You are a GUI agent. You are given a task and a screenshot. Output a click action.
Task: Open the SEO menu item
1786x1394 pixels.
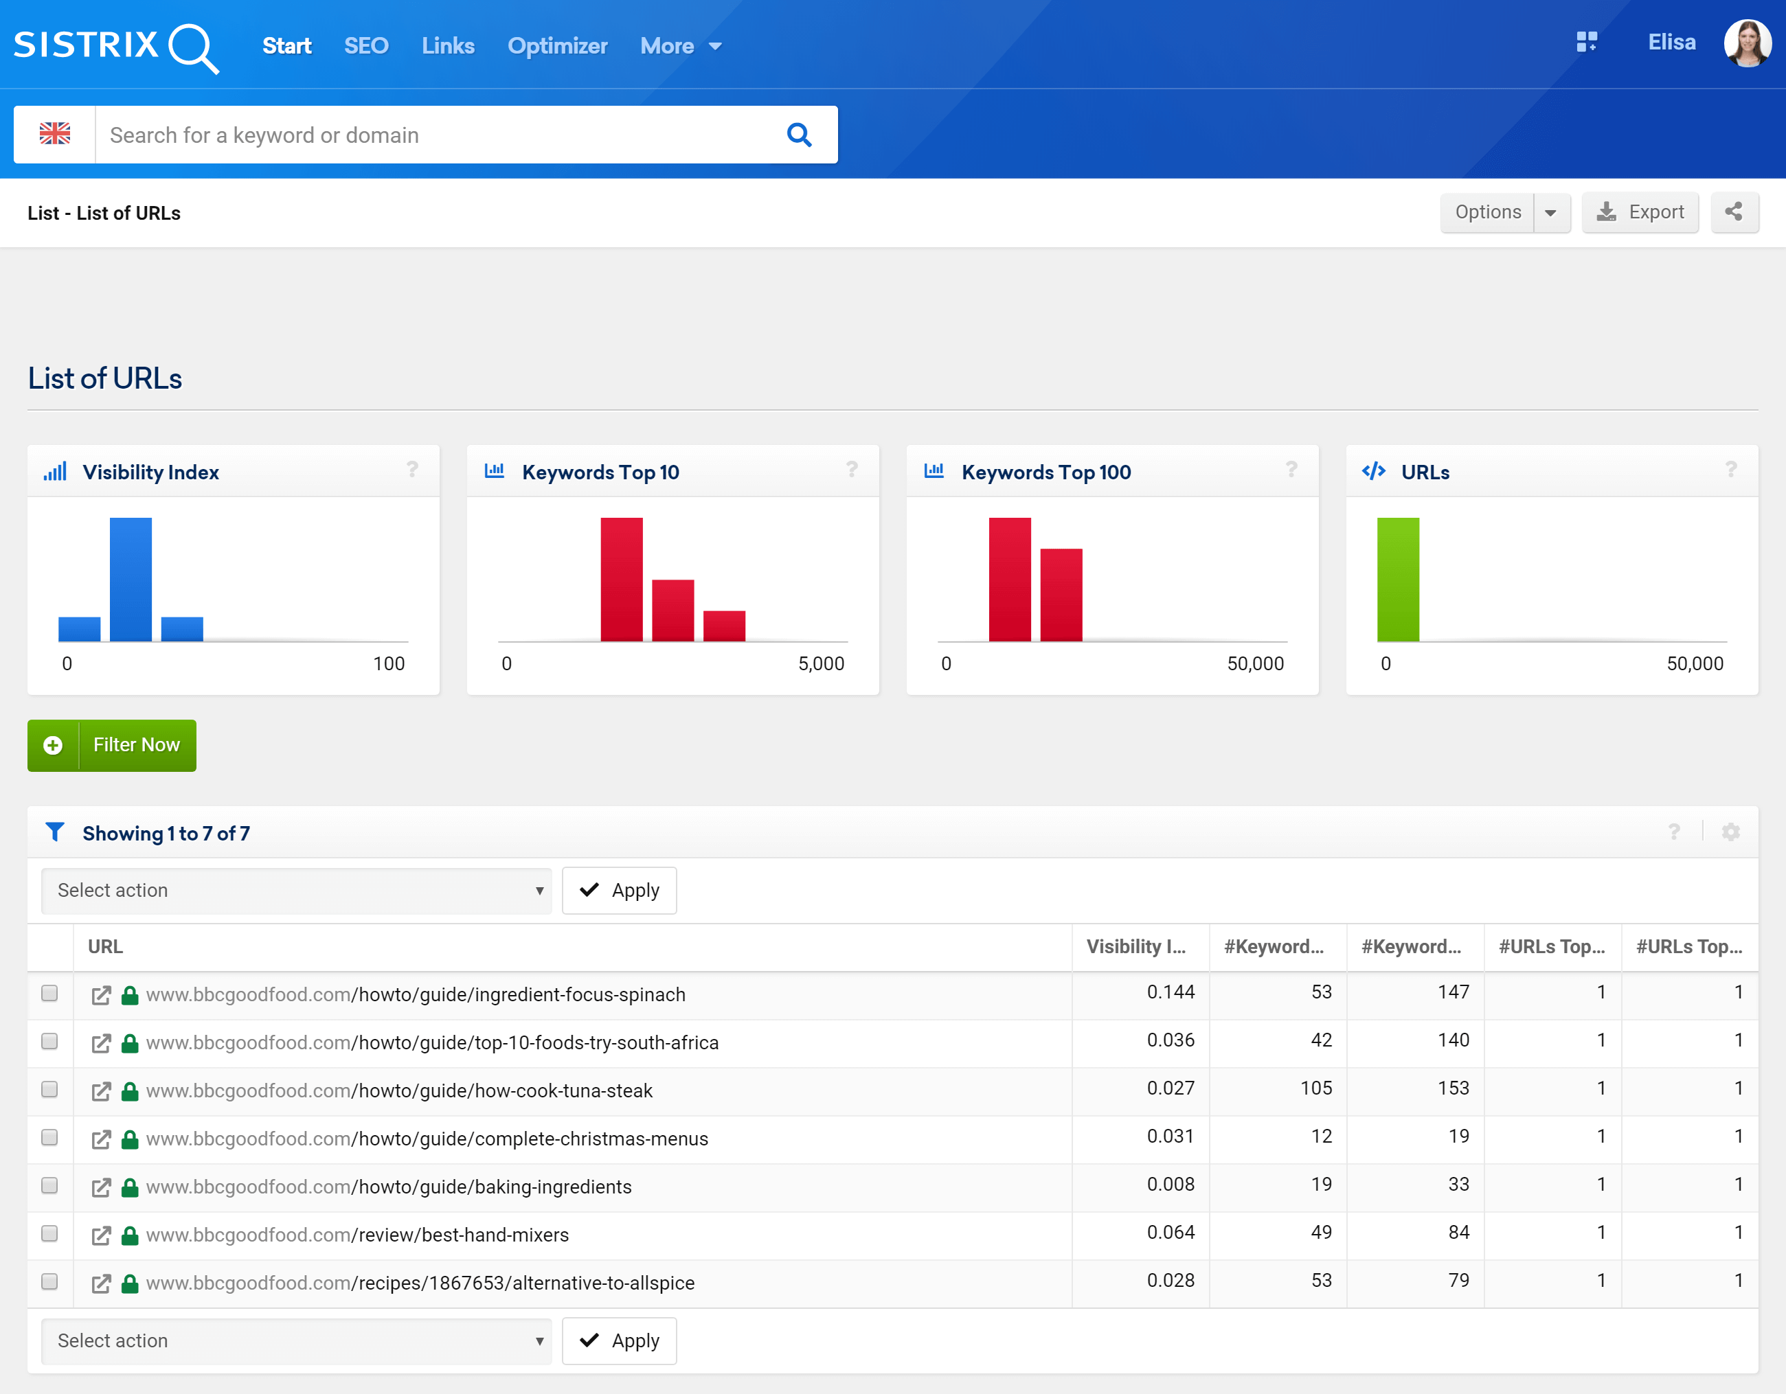365,47
